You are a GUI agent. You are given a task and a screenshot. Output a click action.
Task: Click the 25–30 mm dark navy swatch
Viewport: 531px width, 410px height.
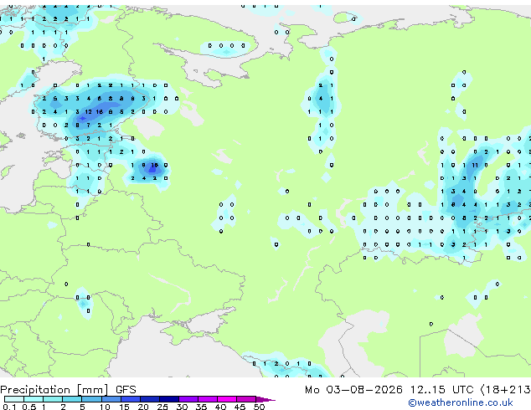pos(169,399)
